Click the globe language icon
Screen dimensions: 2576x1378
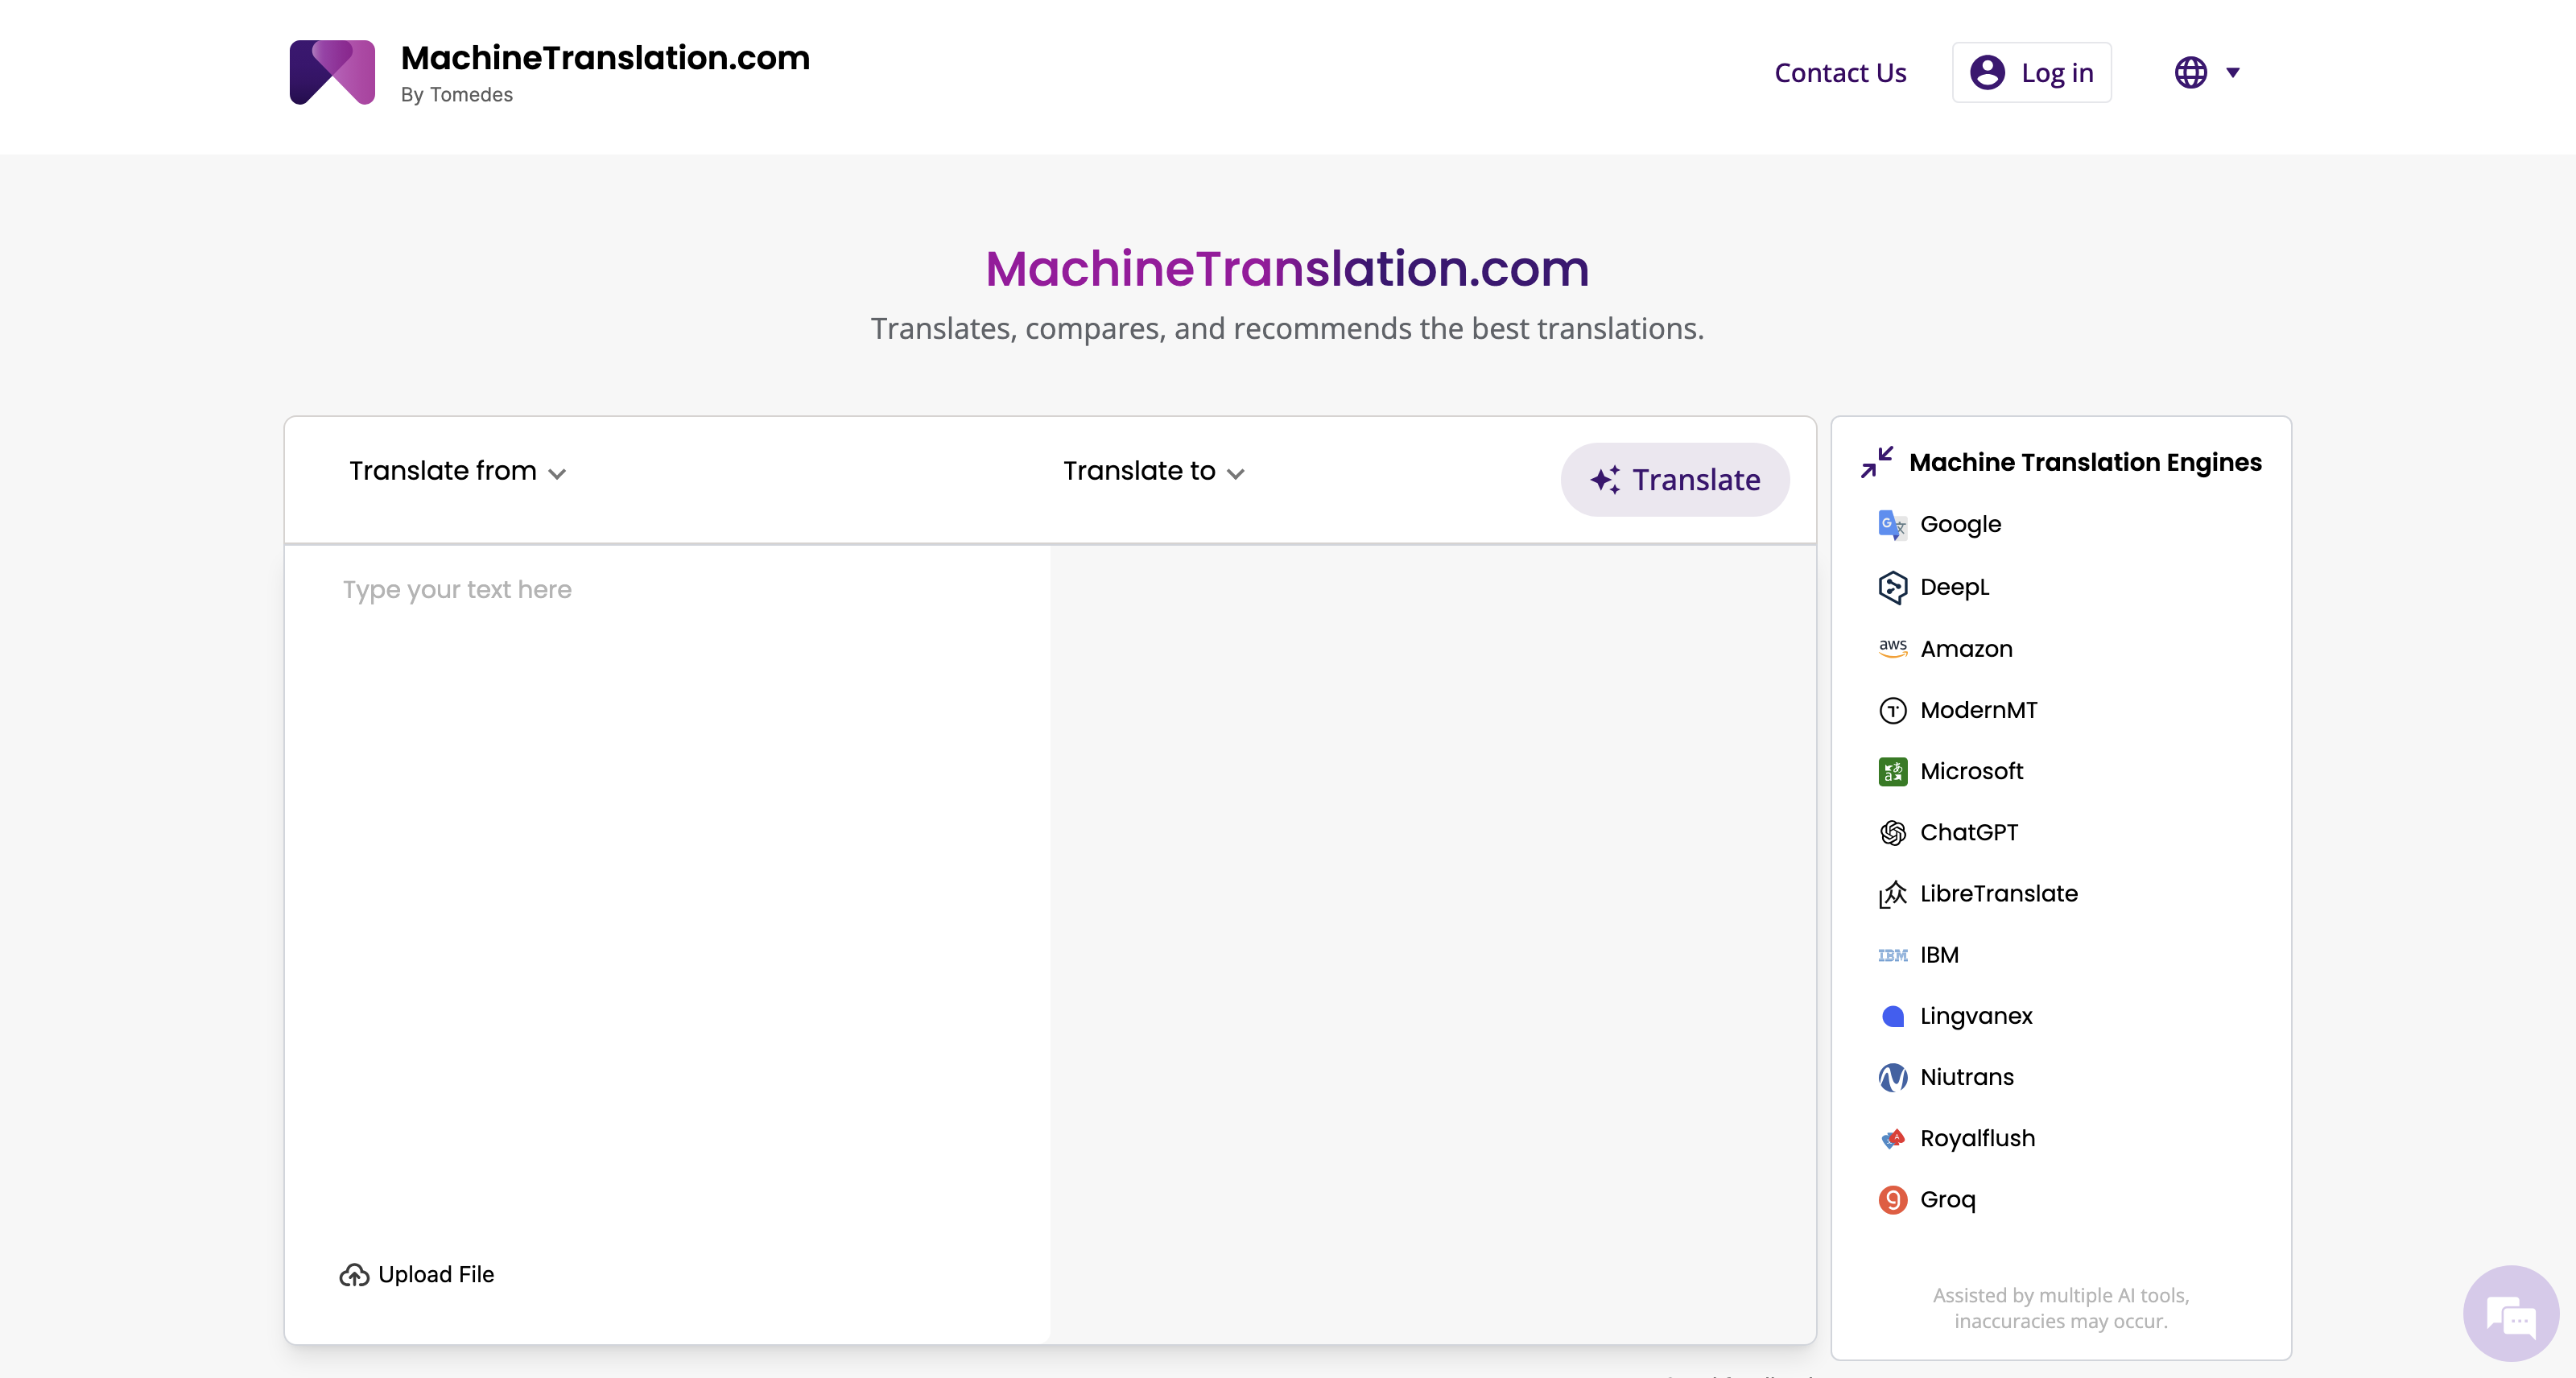click(2190, 72)
